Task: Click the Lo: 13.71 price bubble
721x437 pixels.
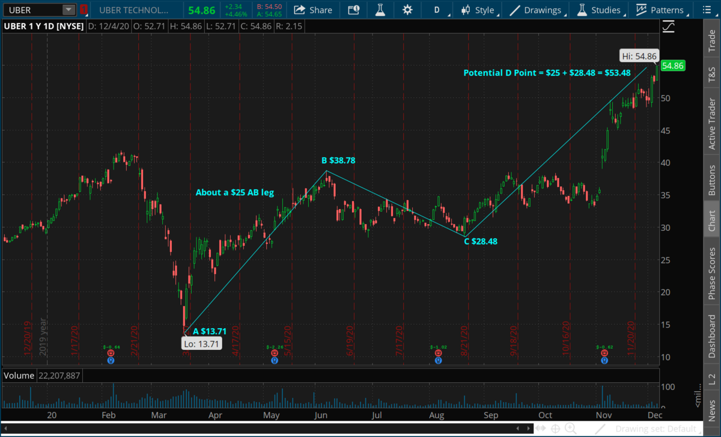Action: pos(201,344)
